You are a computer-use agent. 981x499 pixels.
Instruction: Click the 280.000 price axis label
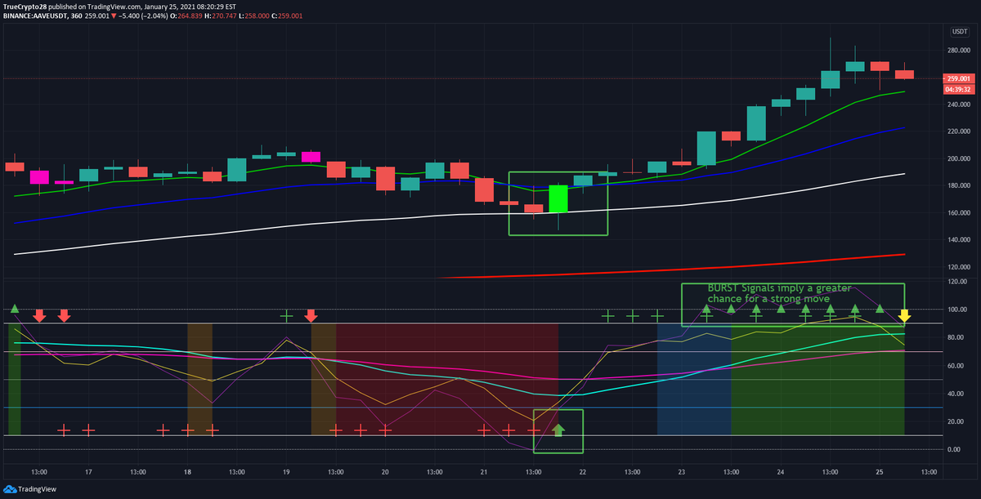pyautogui.click(x=959, y=51)
